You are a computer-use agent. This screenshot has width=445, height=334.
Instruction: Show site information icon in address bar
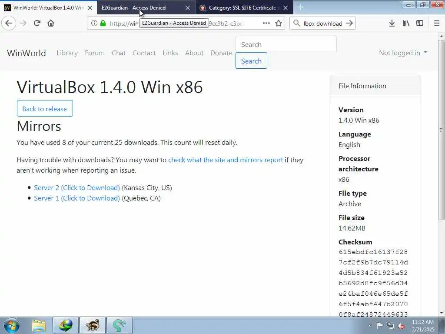[x=94, y=23]
